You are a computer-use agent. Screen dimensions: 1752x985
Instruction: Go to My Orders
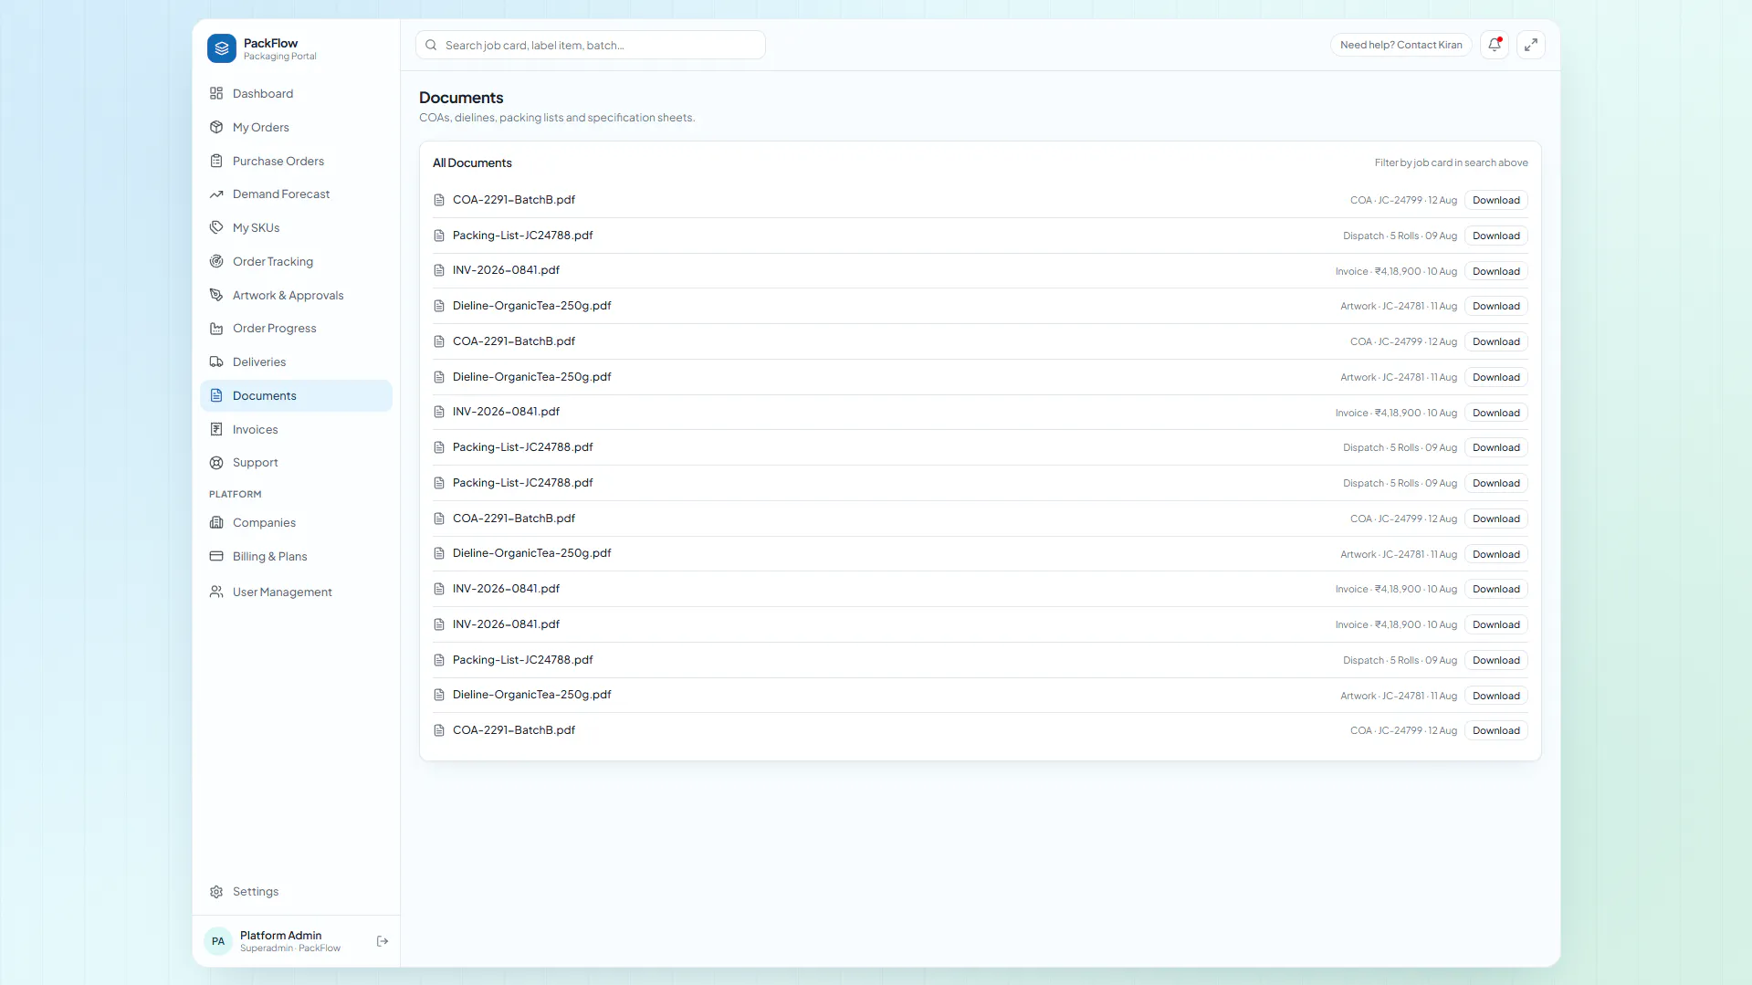tap(296, 127)
